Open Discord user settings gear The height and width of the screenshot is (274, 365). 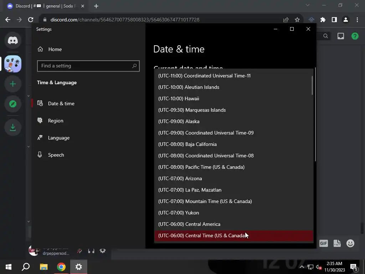pyautogui.click(x=103, y=251)
